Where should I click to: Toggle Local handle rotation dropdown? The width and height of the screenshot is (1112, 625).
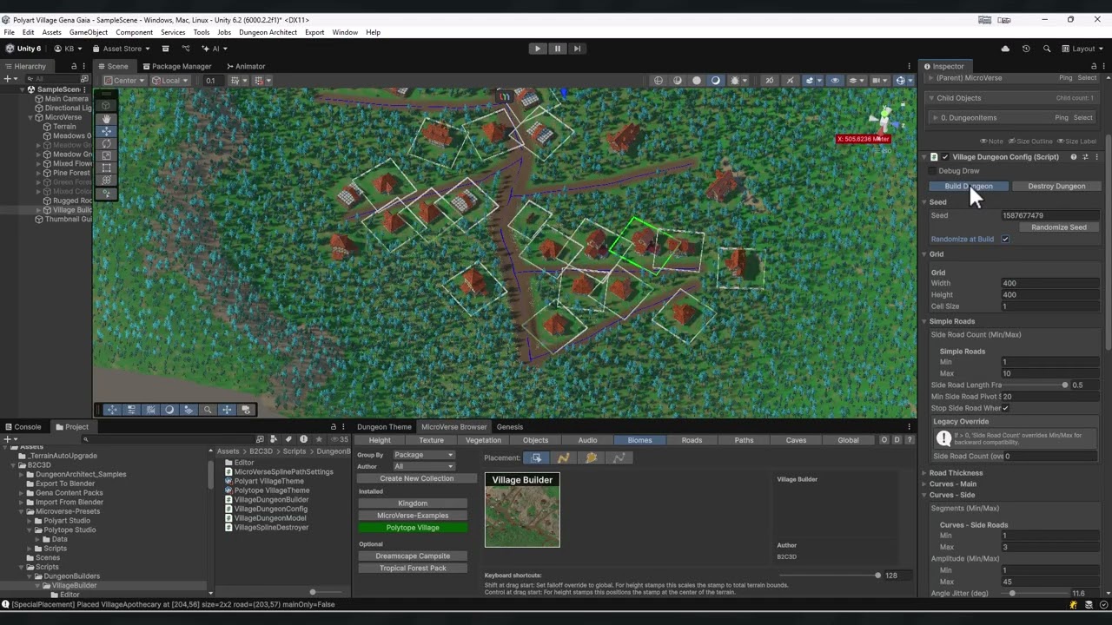[170, 81]
